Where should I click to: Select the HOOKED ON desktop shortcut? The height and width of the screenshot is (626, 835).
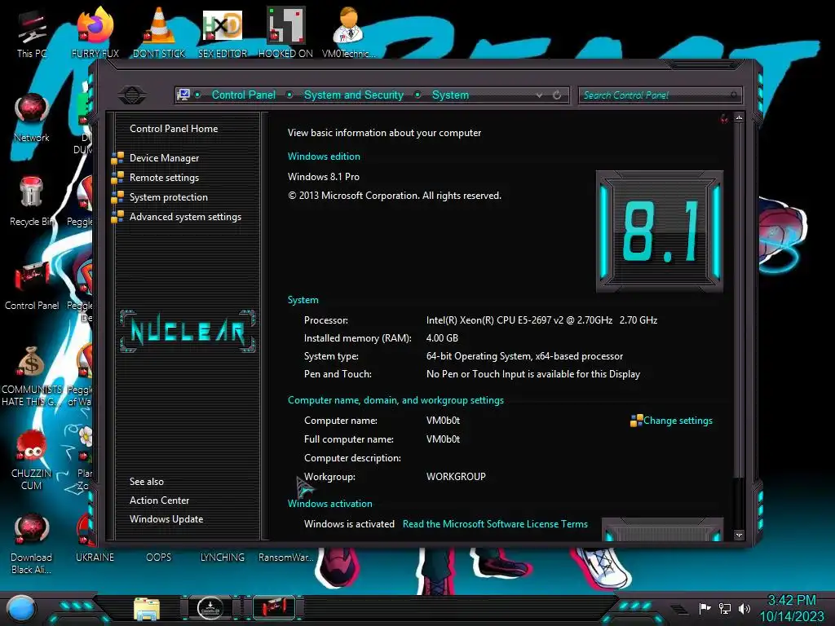[x=286, y=33]
